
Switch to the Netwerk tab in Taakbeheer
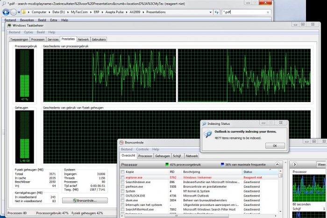tap(83, 40)
